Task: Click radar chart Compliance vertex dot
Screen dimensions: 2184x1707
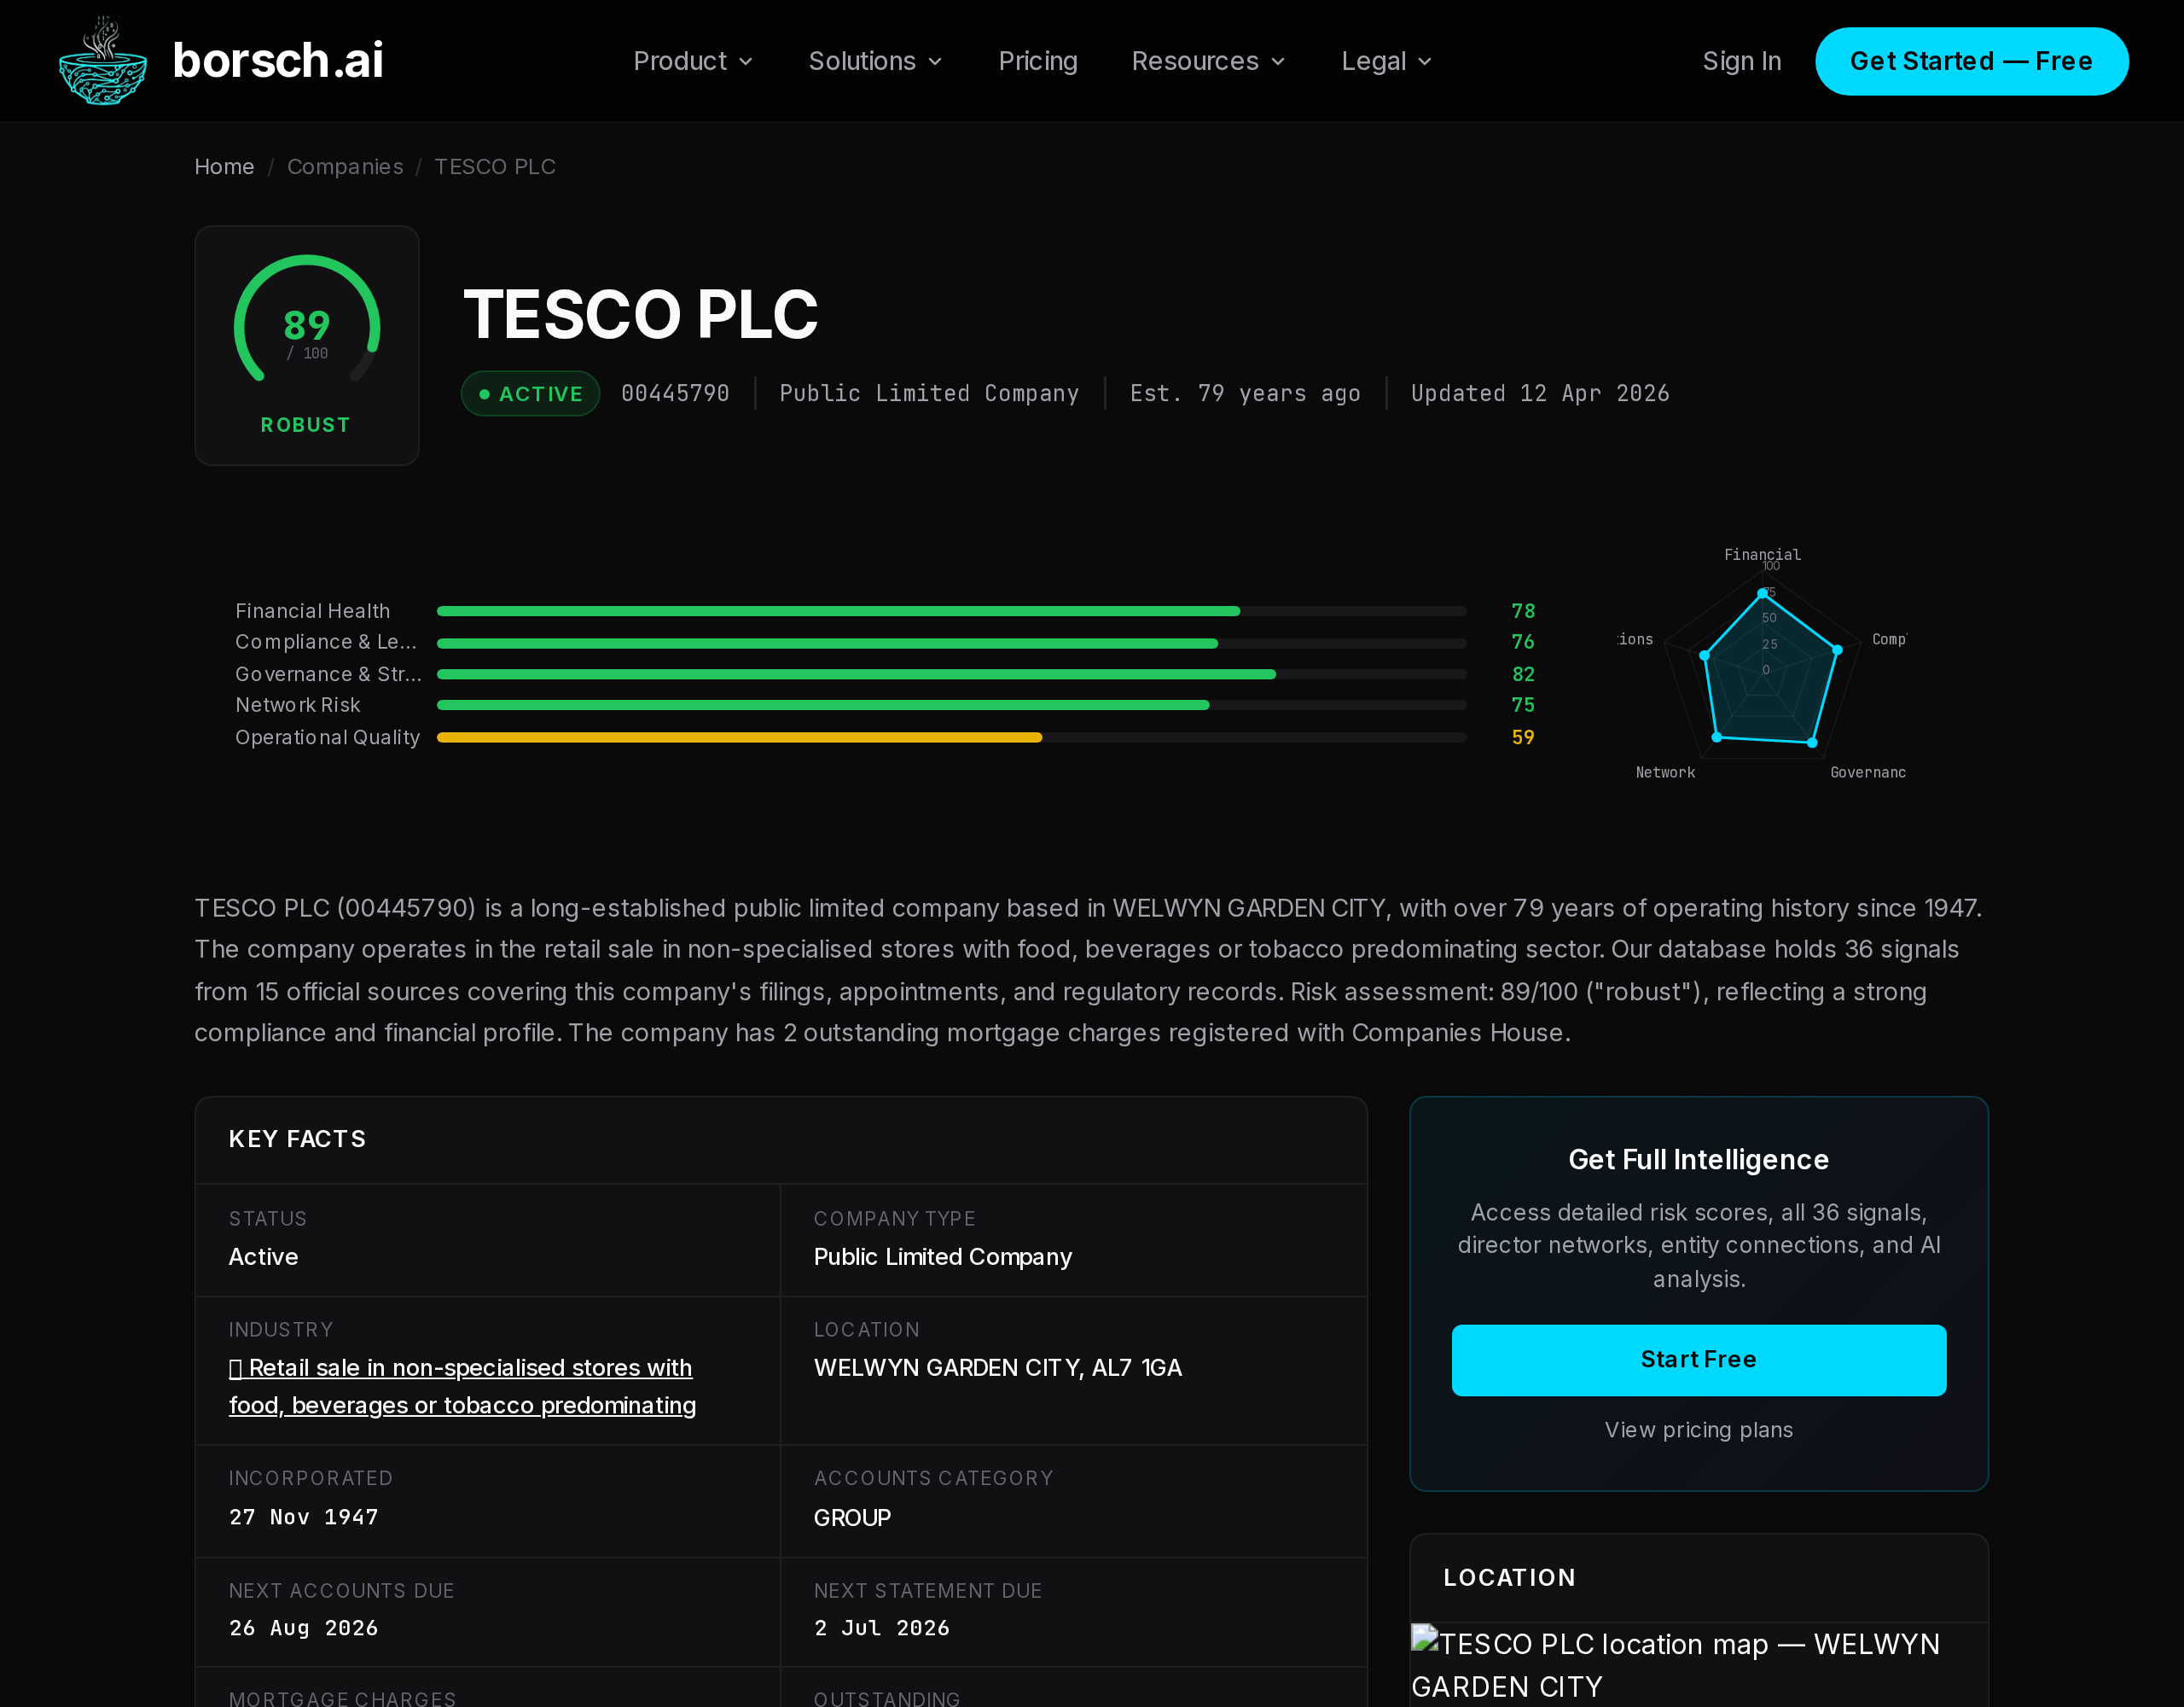Action: click(1837, 650)
